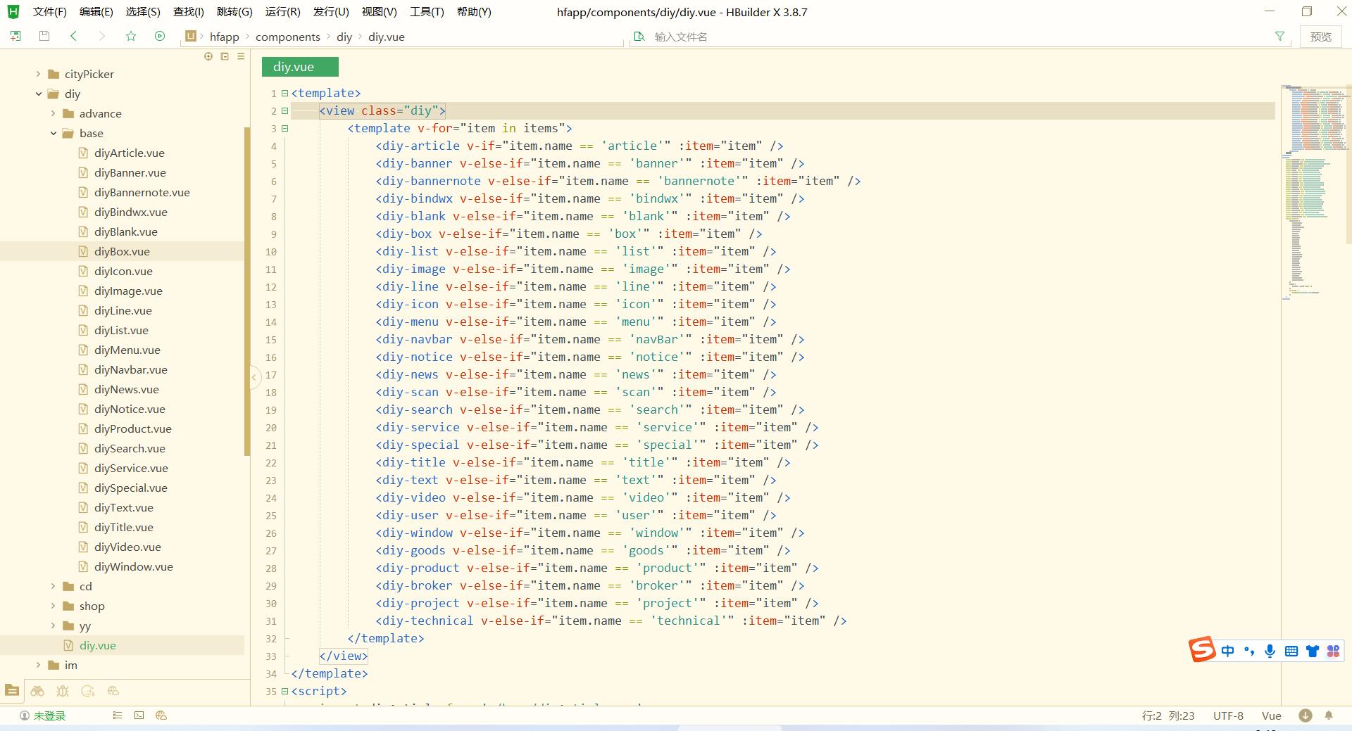Collapse the base folder
Viewport: 1352px width, 731px height.
tap(53, 133)
